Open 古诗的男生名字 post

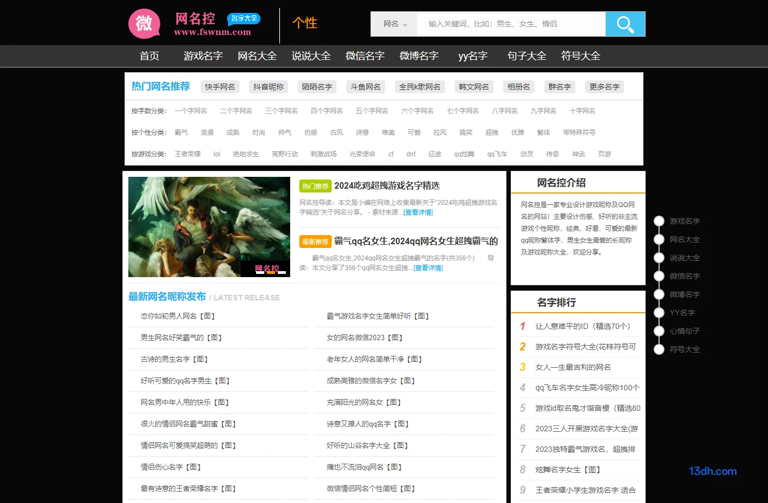click(x=175, y=360)
